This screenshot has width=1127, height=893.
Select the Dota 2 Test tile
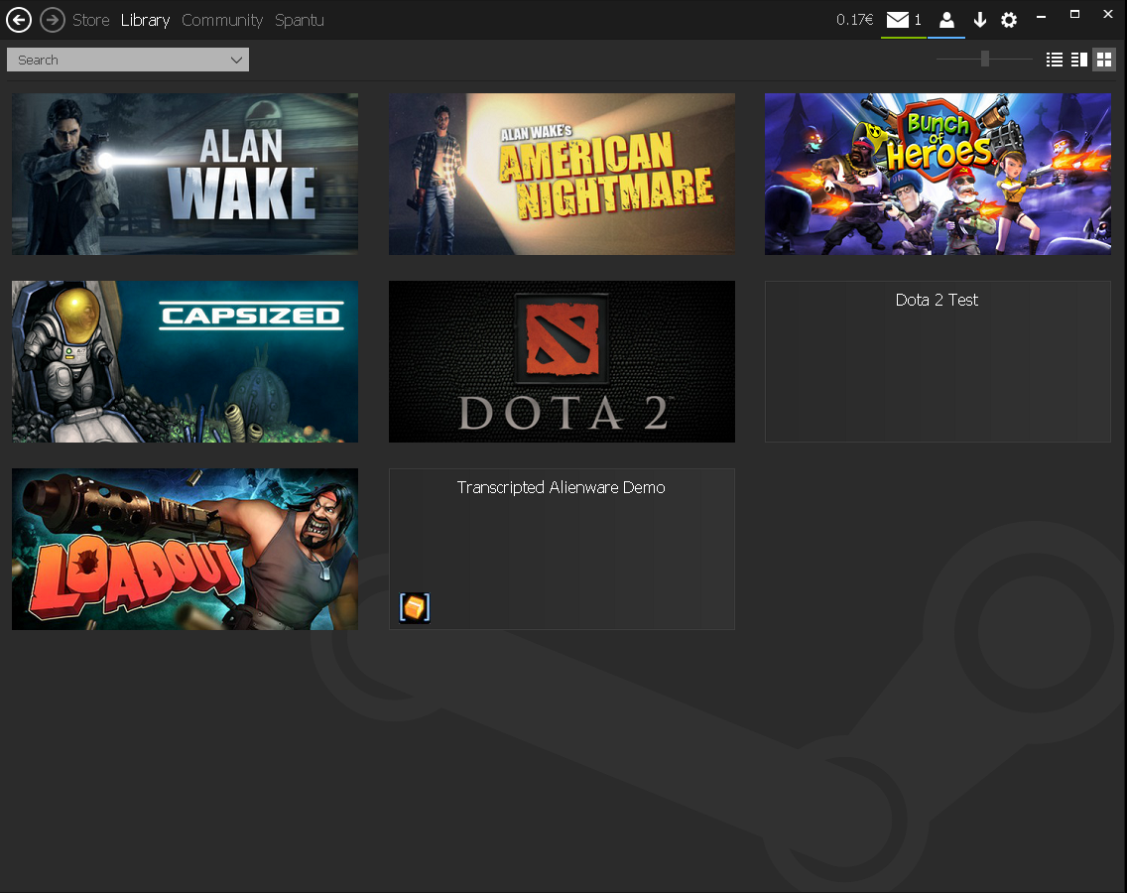click(938, 361)
